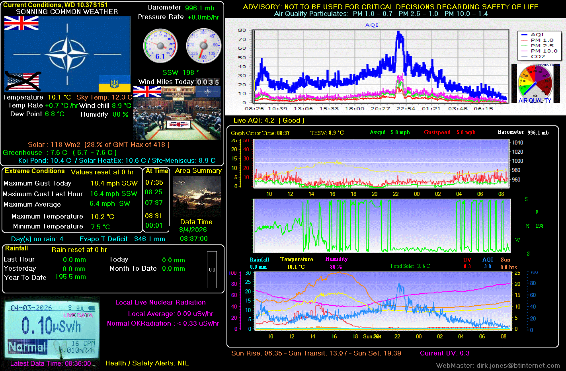Click the Area Summary heading

[x=198, y=171]
